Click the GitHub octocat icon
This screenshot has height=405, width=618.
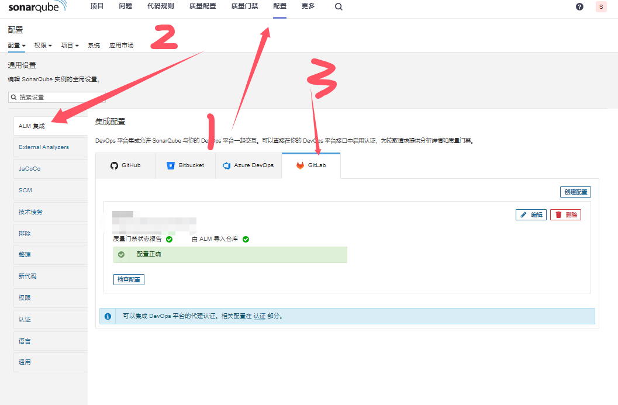click(114, 165)
